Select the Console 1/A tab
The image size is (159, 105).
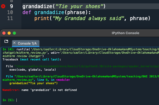[26, 44]
